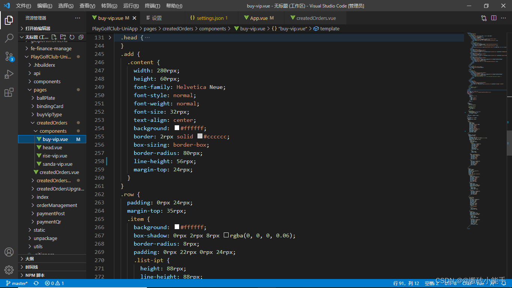The image size is (512, 288).
Task: Open the errors and warnings status indicator
Action: [x=54, y=283]
